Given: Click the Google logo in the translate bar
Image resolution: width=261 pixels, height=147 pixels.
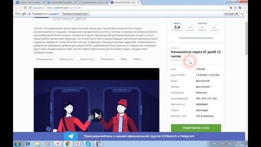Looking at the screenshot, I should [21, 13].
